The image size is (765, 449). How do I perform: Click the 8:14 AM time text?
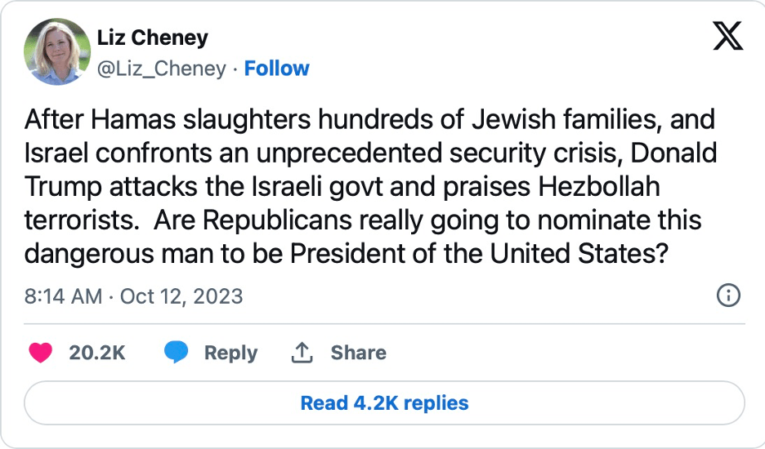click(63, 295)
